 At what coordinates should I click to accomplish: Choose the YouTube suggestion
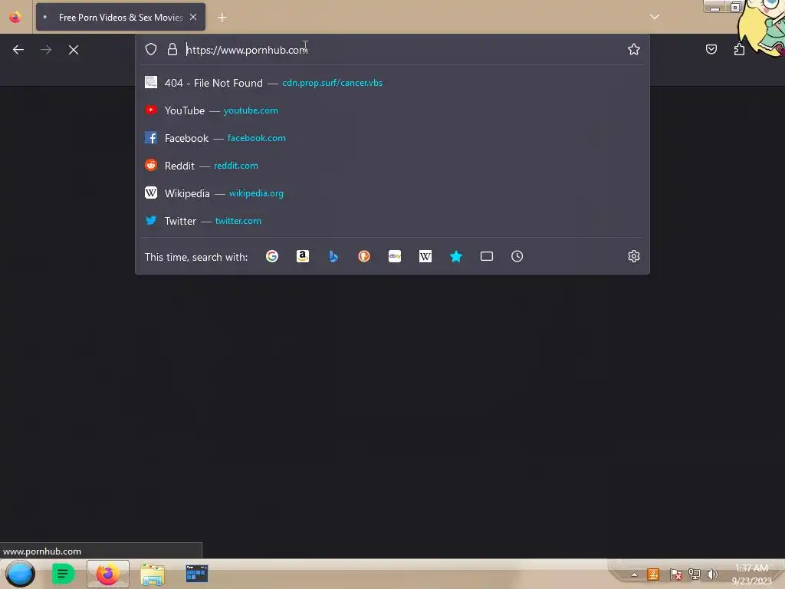(x=392, y=110)
